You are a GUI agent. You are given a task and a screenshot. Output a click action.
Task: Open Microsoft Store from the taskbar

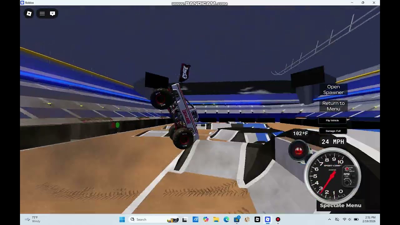pyautogui.click(x=237, y=219)
